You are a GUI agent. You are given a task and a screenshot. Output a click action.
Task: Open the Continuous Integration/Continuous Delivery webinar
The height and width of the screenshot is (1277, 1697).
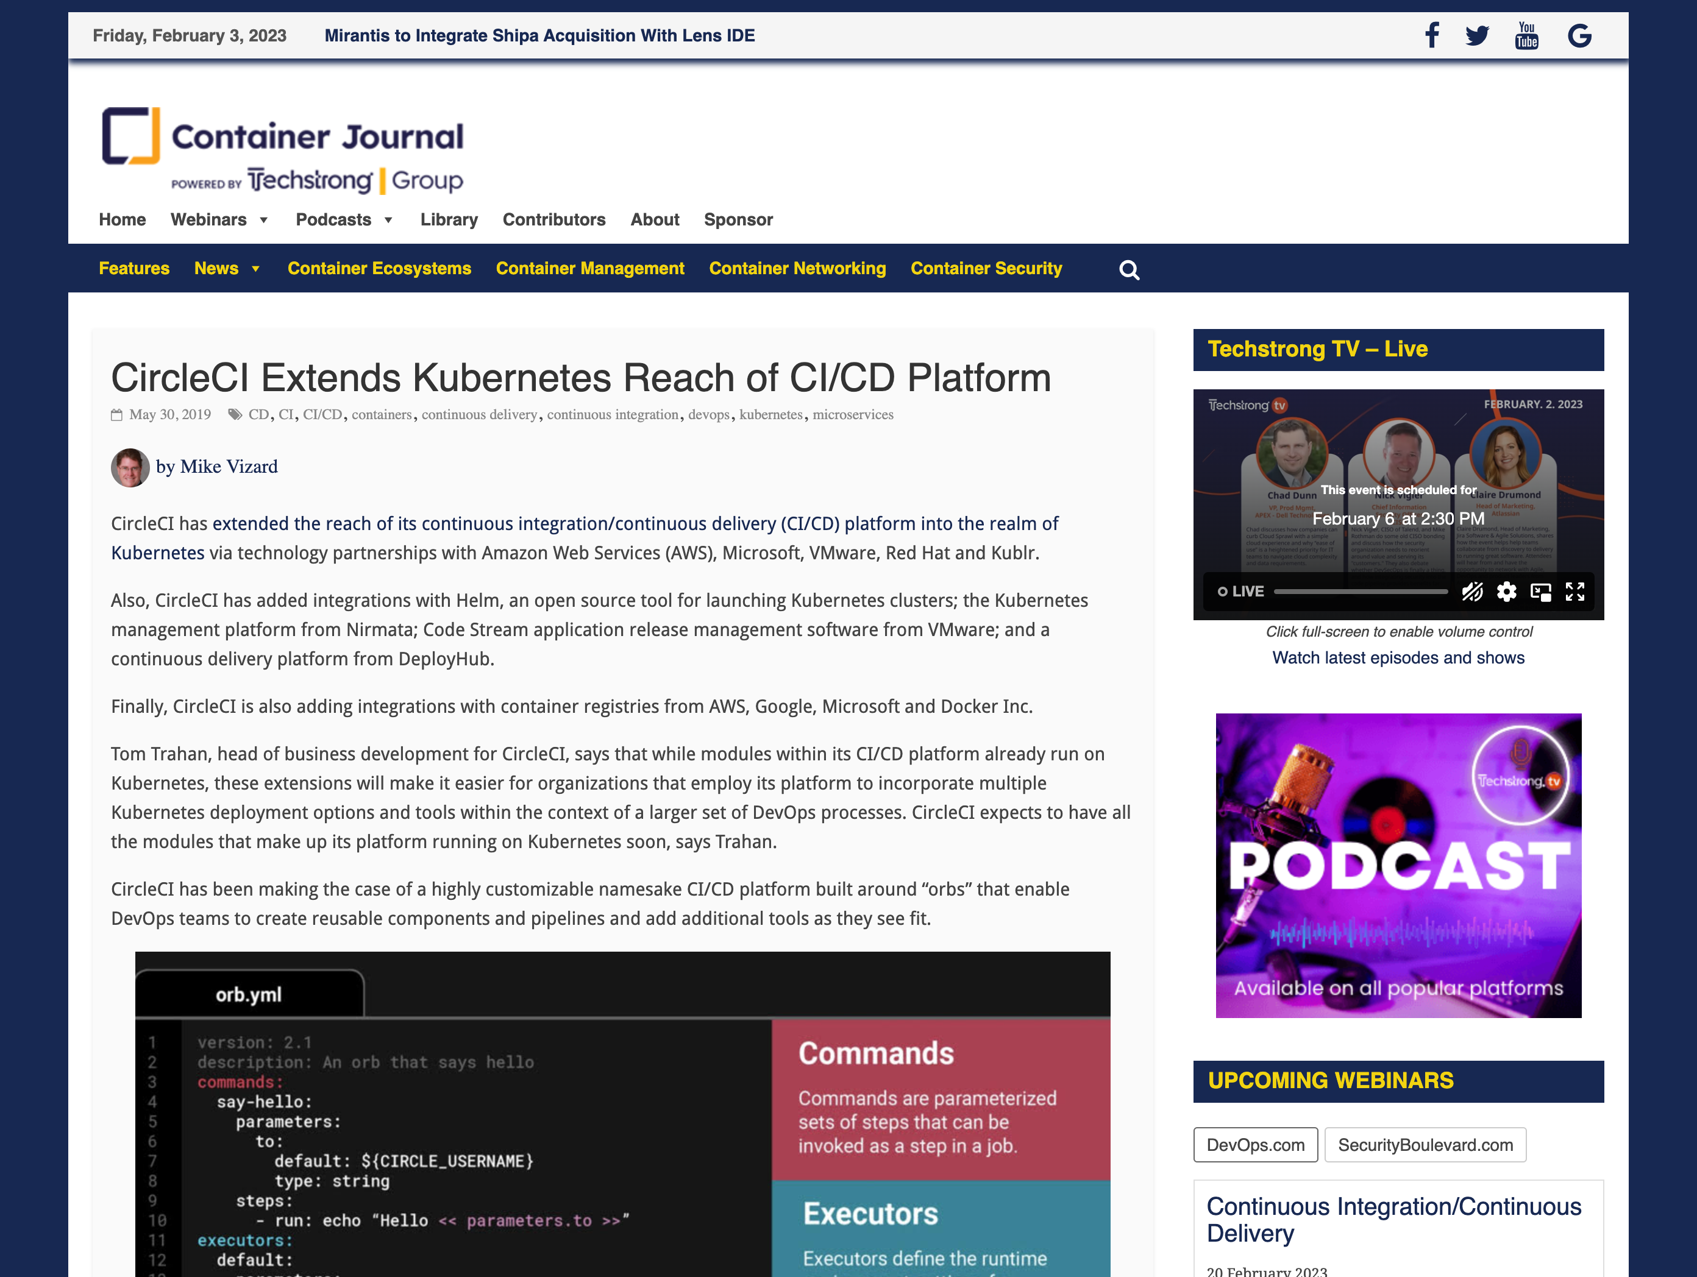click(x=1394, y=1220)
